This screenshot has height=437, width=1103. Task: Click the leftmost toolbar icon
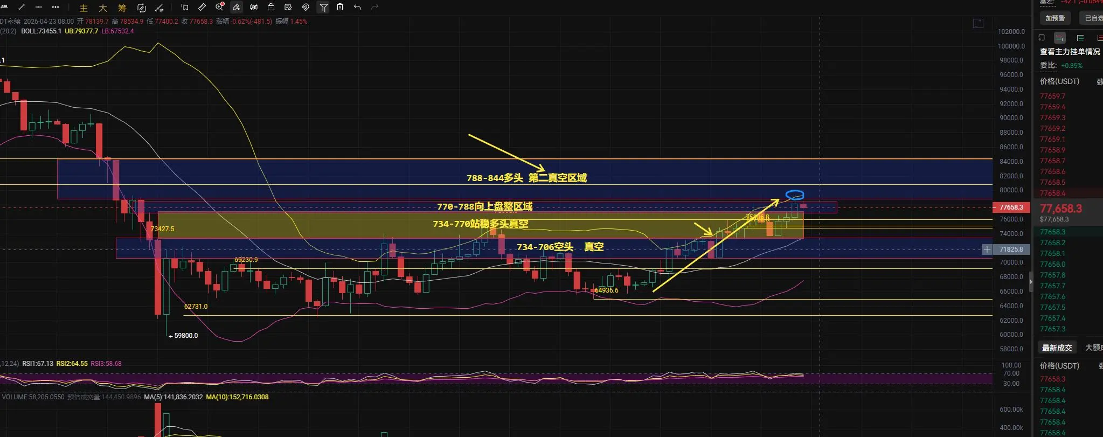click(x=4, y=6)
